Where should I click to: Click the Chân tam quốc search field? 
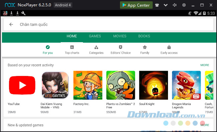pos(108,24)
